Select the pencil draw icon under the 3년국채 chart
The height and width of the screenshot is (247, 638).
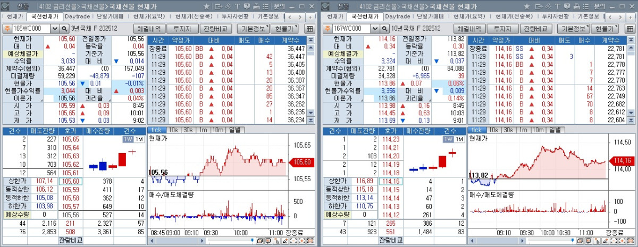pos(285,241)
